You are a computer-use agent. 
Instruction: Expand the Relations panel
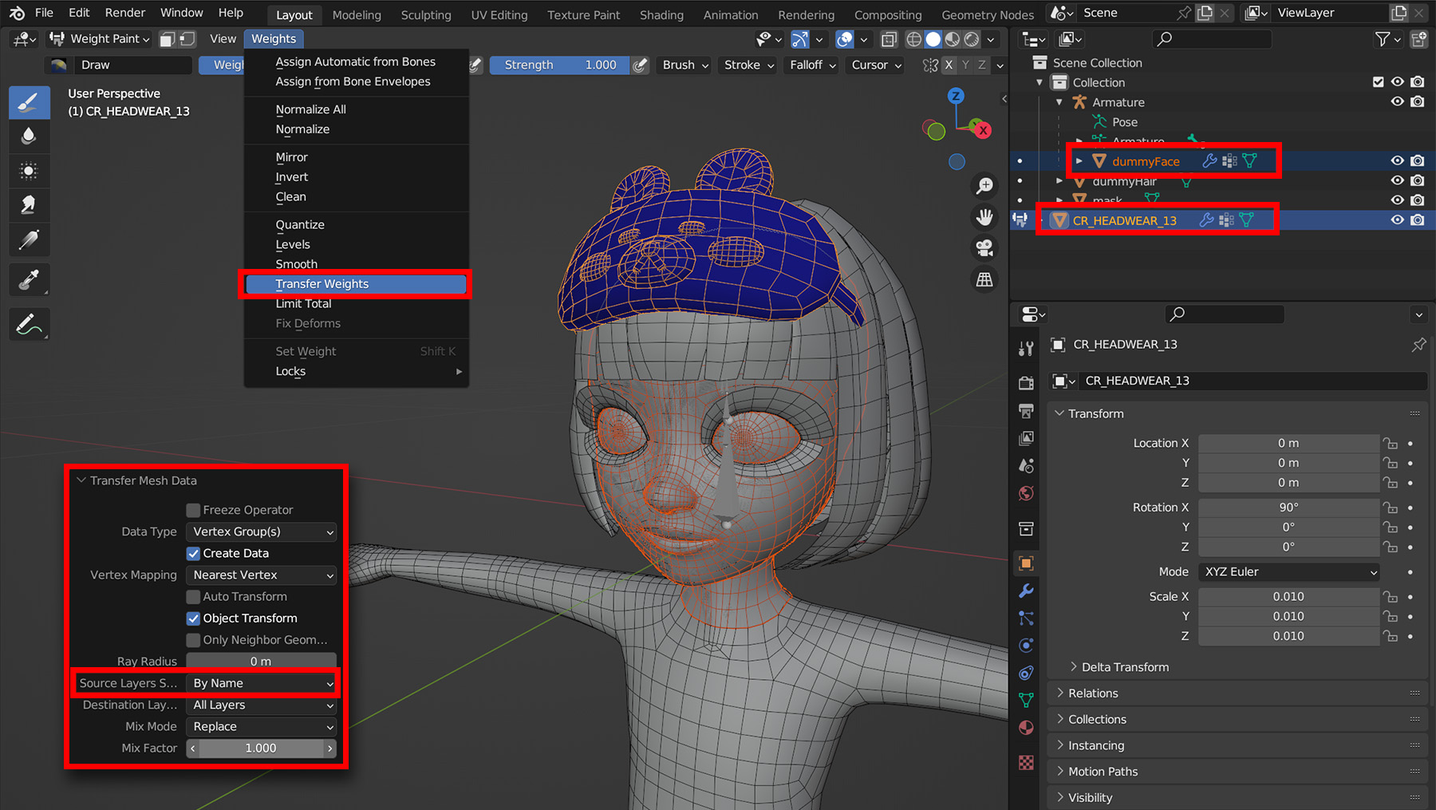(1093, 693)
